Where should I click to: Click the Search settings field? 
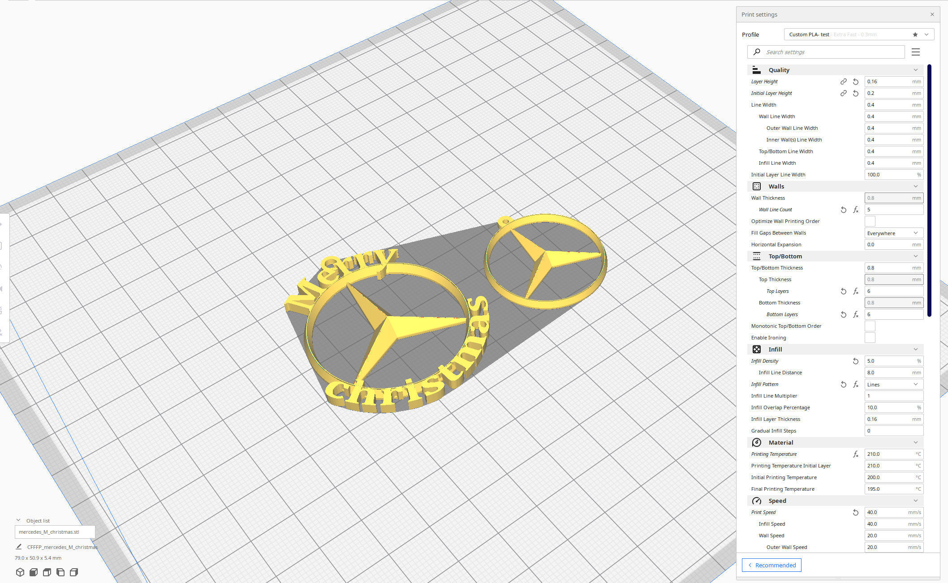(x=826, y=52)
